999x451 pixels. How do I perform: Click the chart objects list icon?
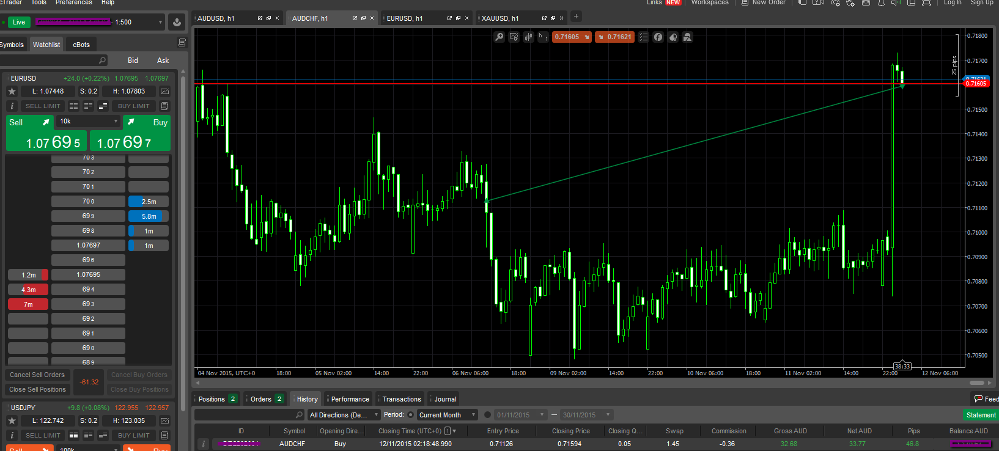643,37
